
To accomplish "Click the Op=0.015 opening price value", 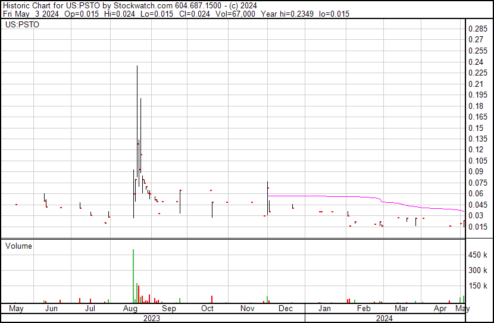I will click(x=82, y=14).
